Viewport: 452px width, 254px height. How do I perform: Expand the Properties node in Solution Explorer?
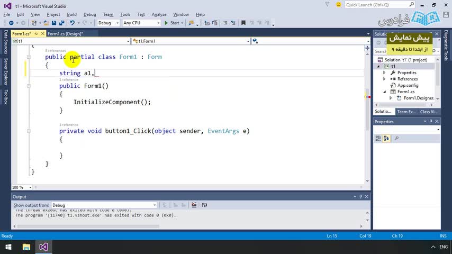[x=384, y=72]
